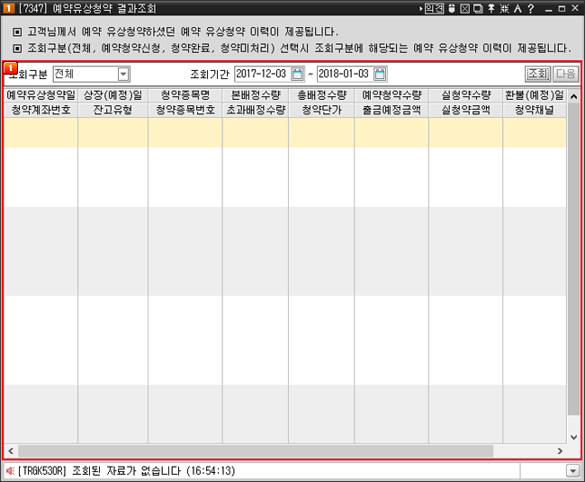
Task: Open the end date calendar picker
Action: click(x=380, y=74)
